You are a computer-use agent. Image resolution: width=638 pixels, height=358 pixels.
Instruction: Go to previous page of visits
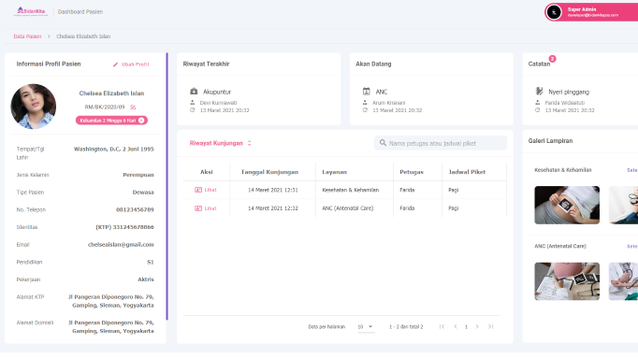(x=456, y=327)
